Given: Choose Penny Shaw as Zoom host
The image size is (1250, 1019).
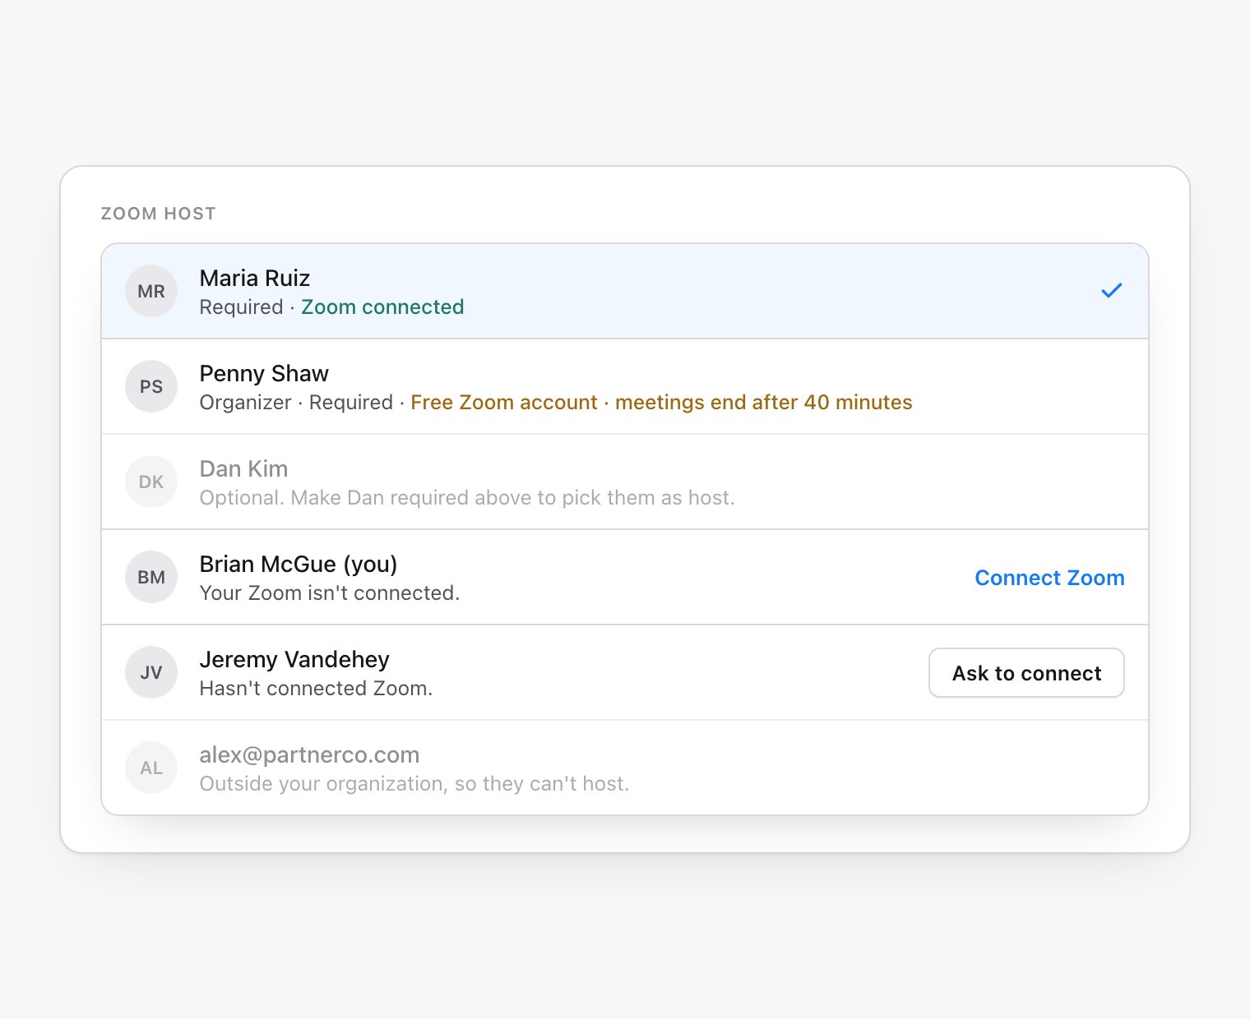Looking at the screenshot, I should [625, 386].
